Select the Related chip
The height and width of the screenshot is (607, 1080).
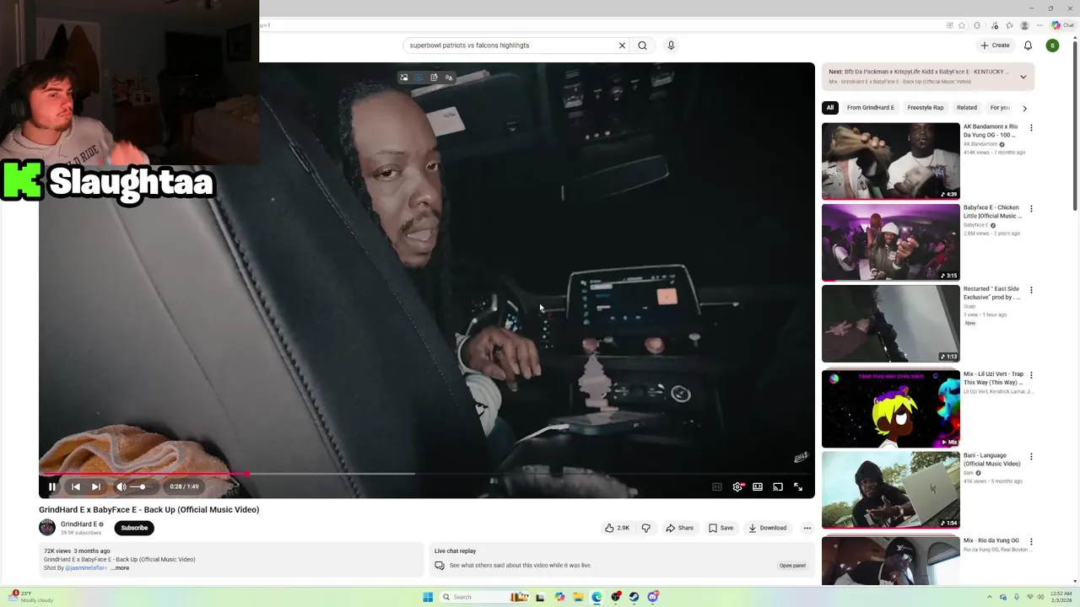point(967,108)
